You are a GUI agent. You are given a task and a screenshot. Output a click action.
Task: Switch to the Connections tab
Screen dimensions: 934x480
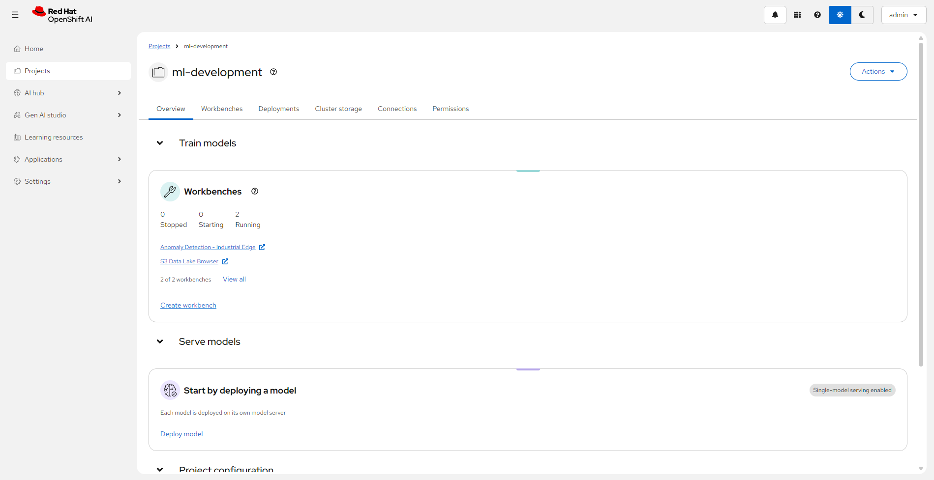tap(397, 109)
